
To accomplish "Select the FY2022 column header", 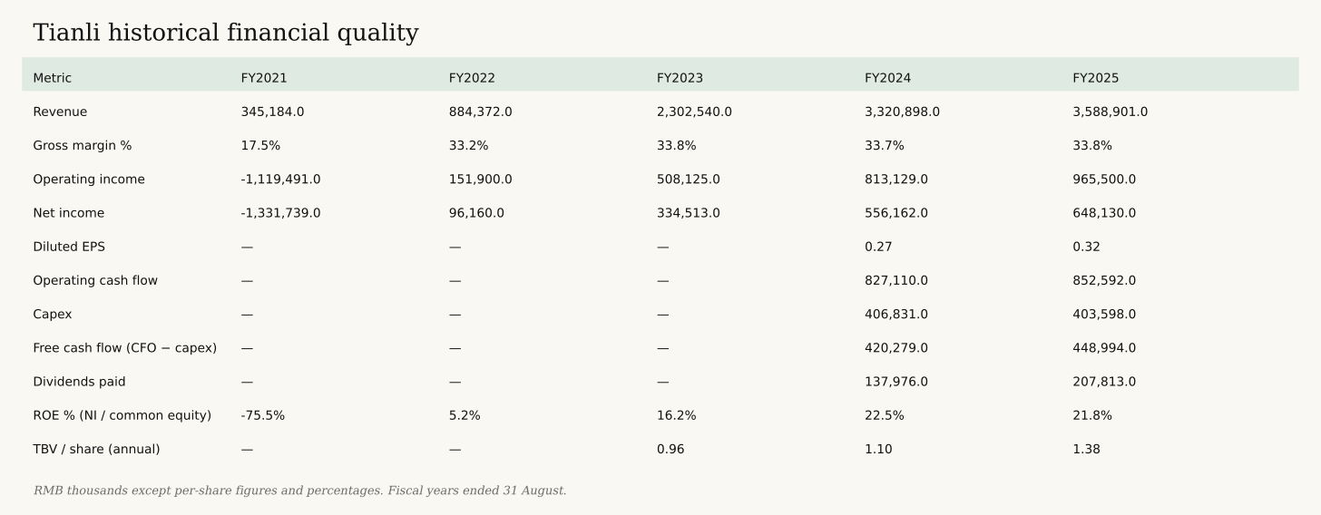I will pyautogui.click(x=472, y=78).
